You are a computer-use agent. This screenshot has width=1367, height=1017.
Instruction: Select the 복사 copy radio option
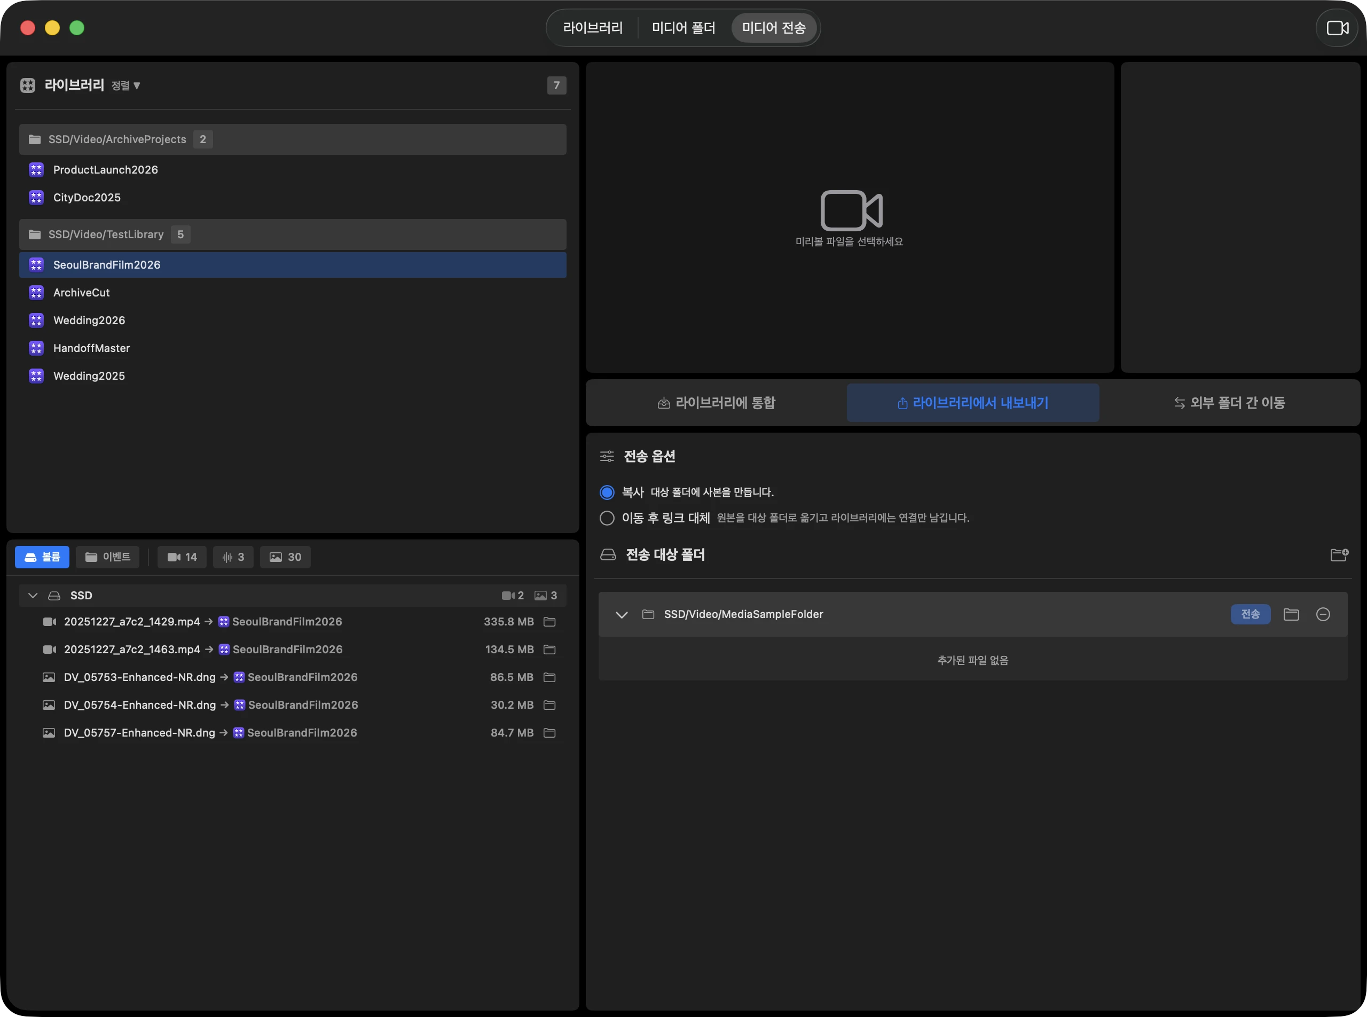tap(607, 492)
